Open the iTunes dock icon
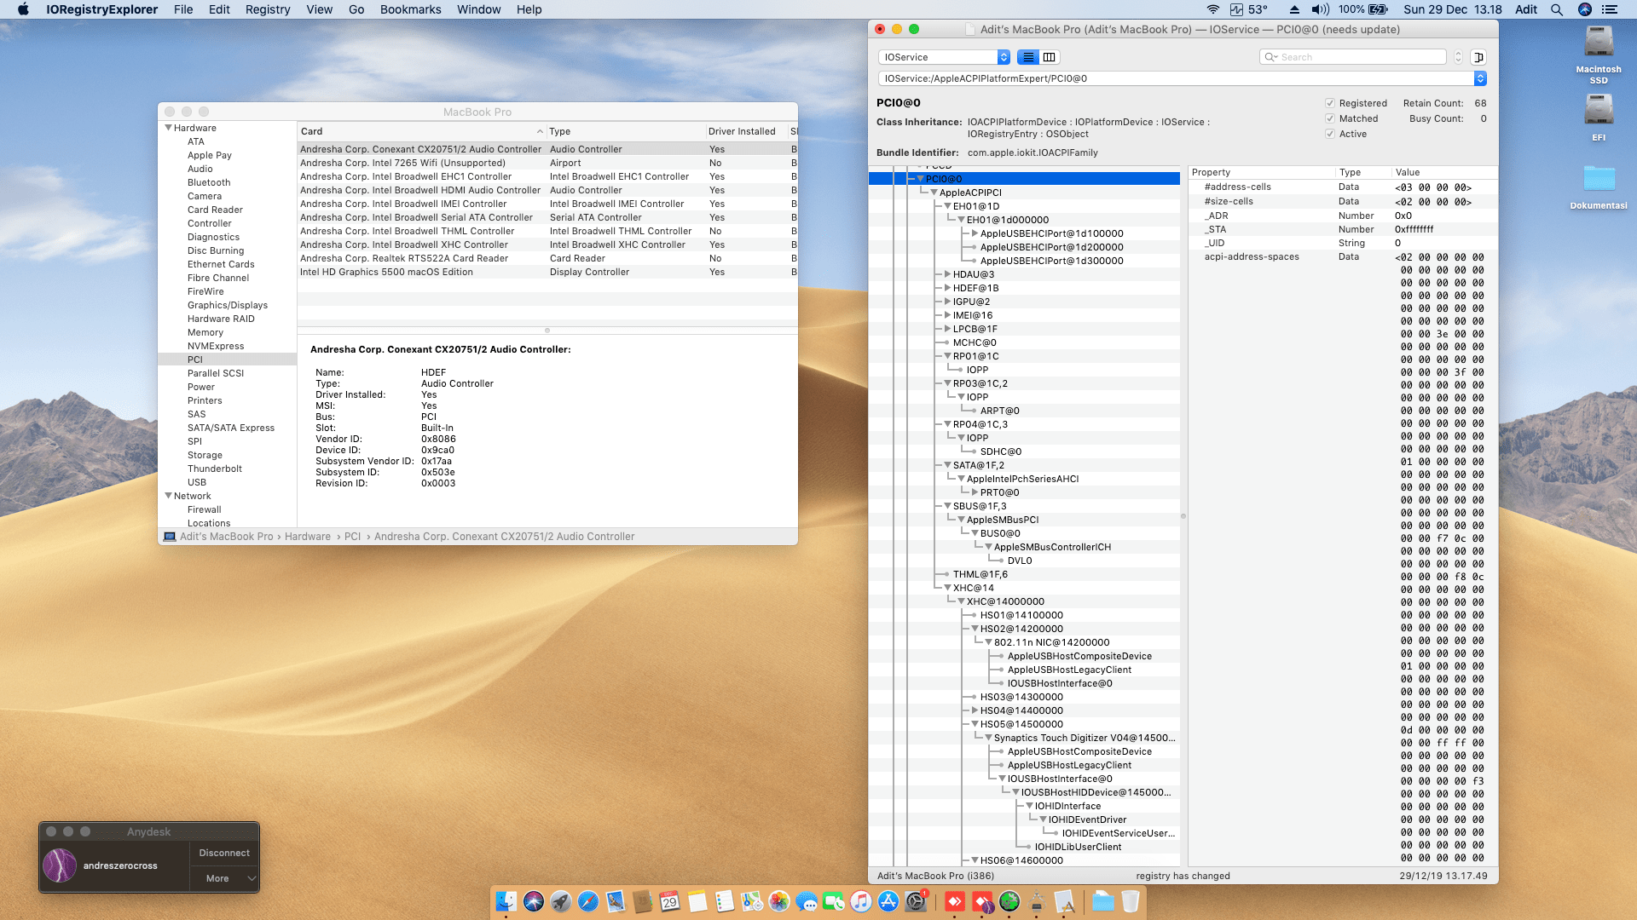This screenshot has height=920, width=1637. click(860, 901)
